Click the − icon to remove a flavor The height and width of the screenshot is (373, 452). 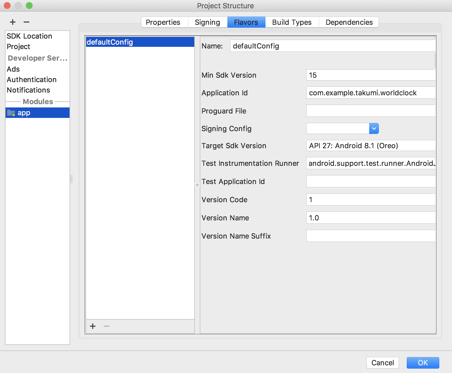click(x=106, y=326)
